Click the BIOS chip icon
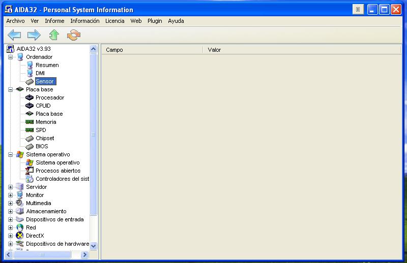The width and height of the screenshot is (407, 263). [30, 146]
